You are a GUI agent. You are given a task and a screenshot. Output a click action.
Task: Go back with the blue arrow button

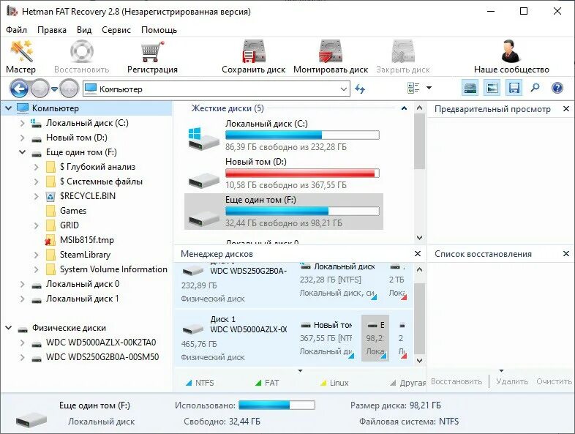pyautogui.click(x=19, y=89)
